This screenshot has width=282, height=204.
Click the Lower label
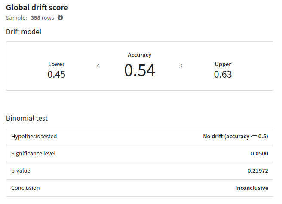point(56,64)
